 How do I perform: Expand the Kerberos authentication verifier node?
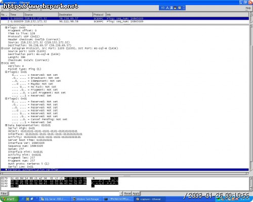coord(6,170)
